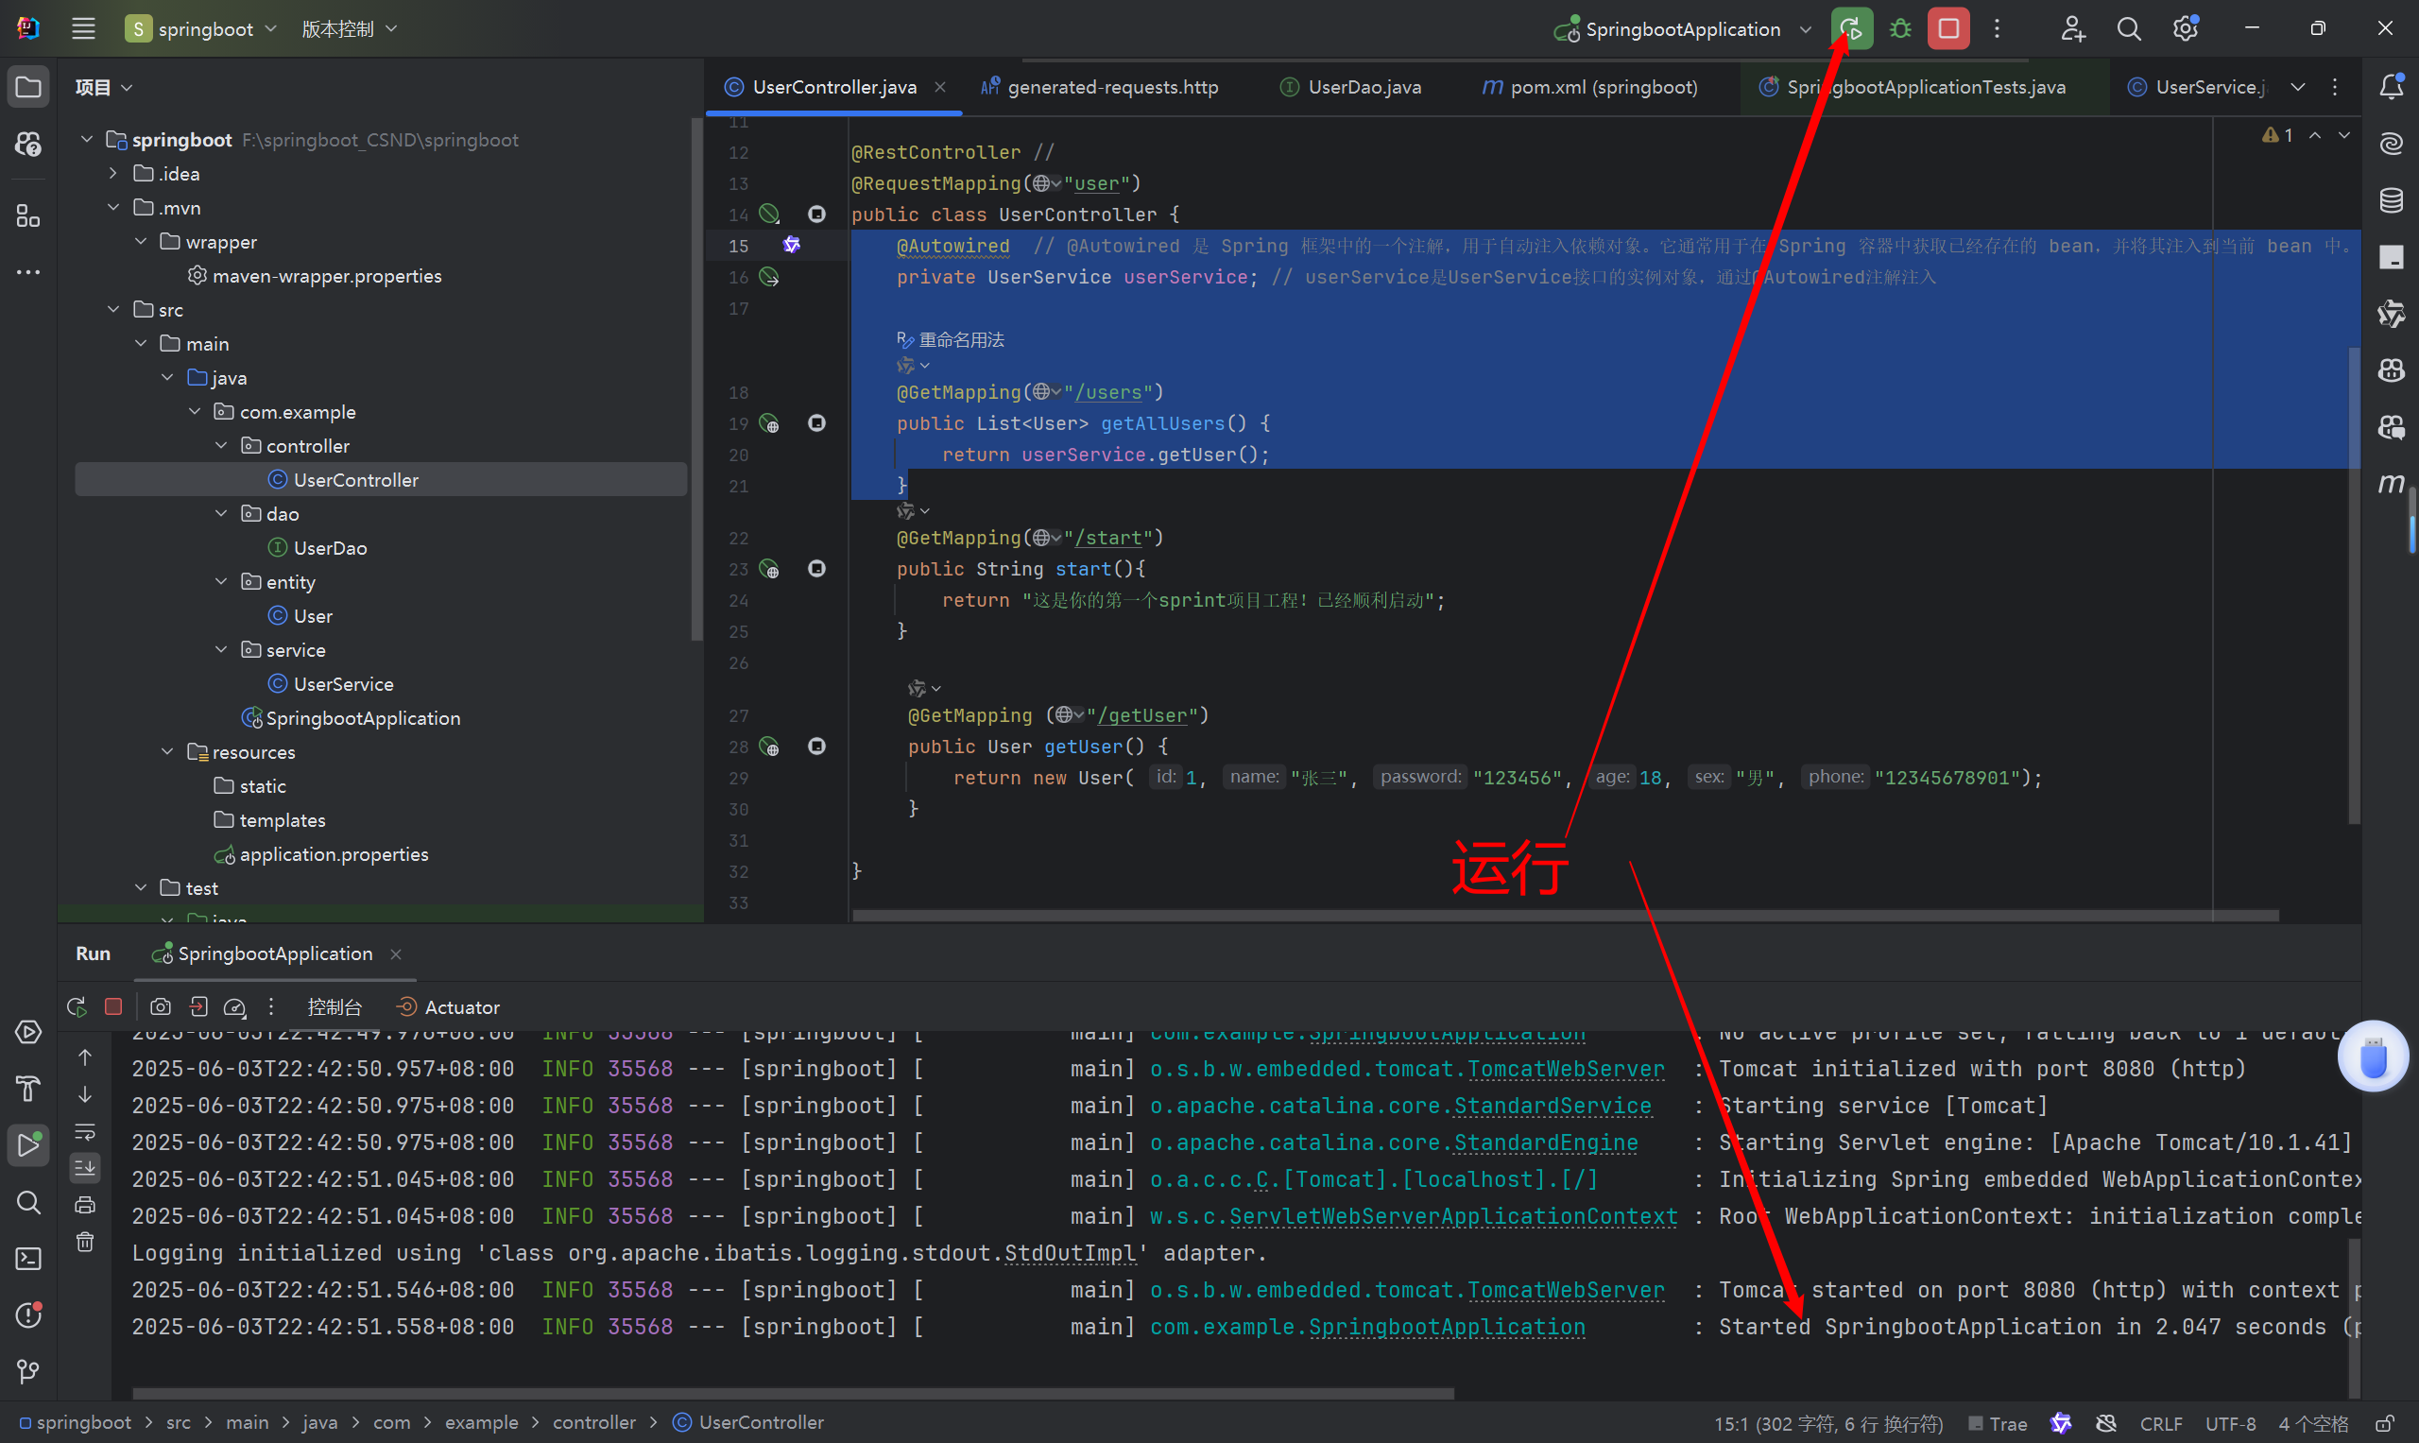Open the Git tool window icon
This screenshot has height=1443, width=2419.
tap(28, 1371)
